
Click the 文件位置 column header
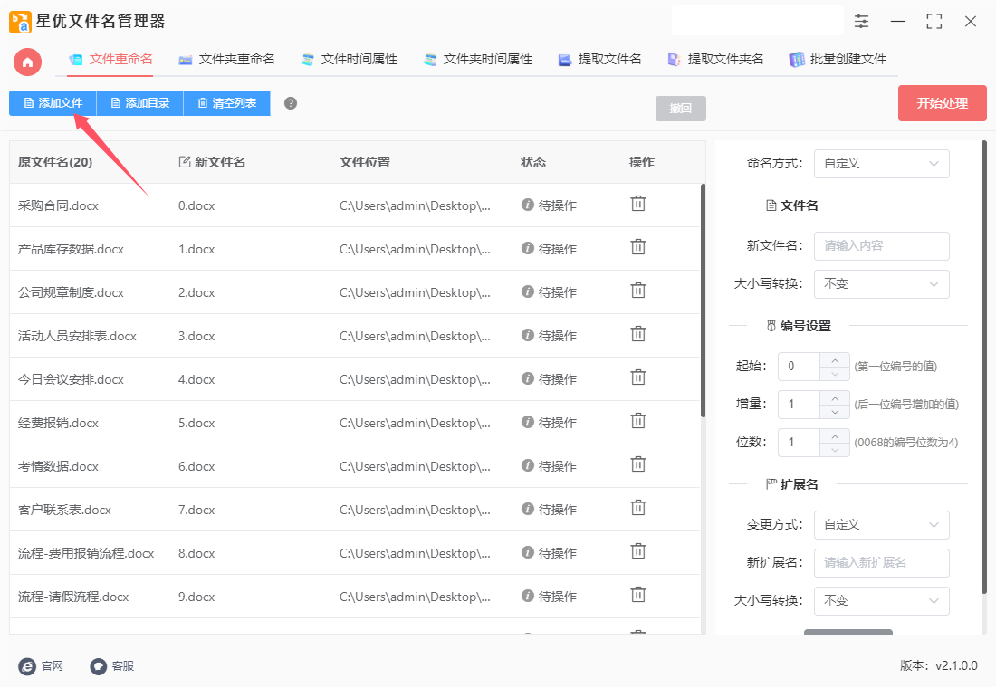click(x=365, y=163)
